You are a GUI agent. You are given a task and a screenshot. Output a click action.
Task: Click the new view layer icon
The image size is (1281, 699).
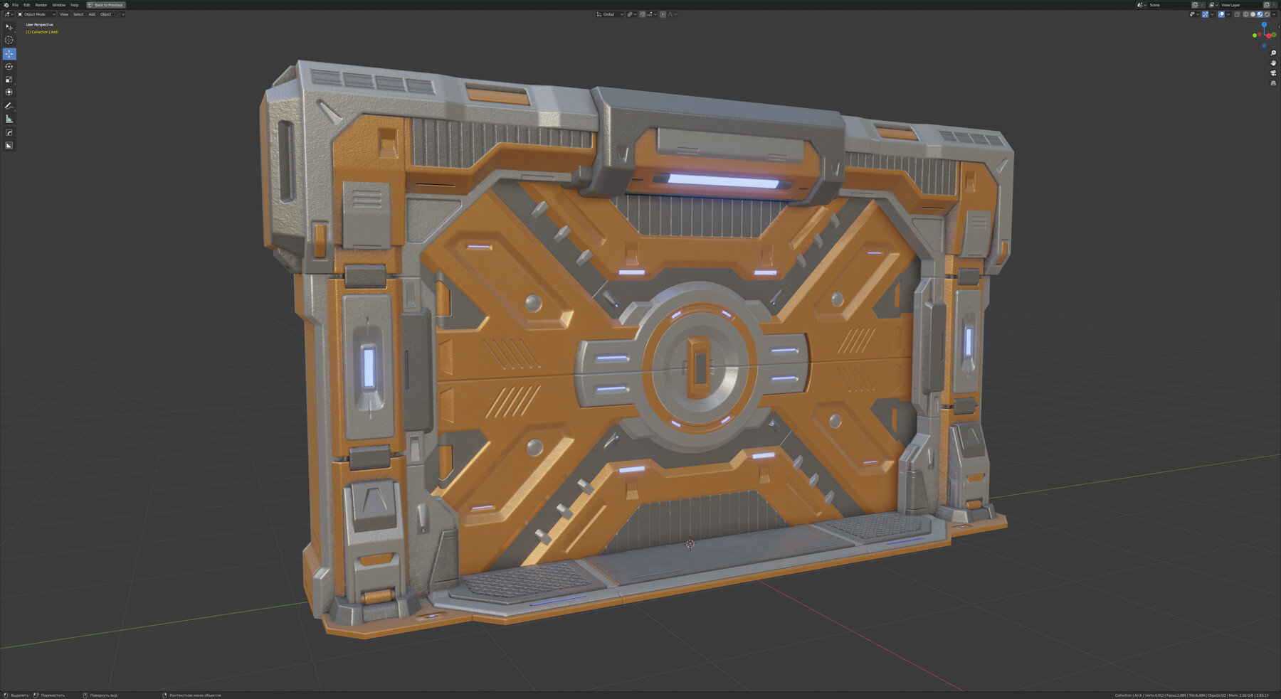click(1267, 5)
